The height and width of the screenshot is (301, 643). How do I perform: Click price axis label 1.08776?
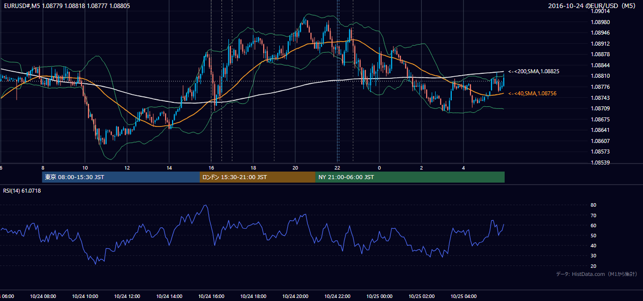tap(600, 87)
